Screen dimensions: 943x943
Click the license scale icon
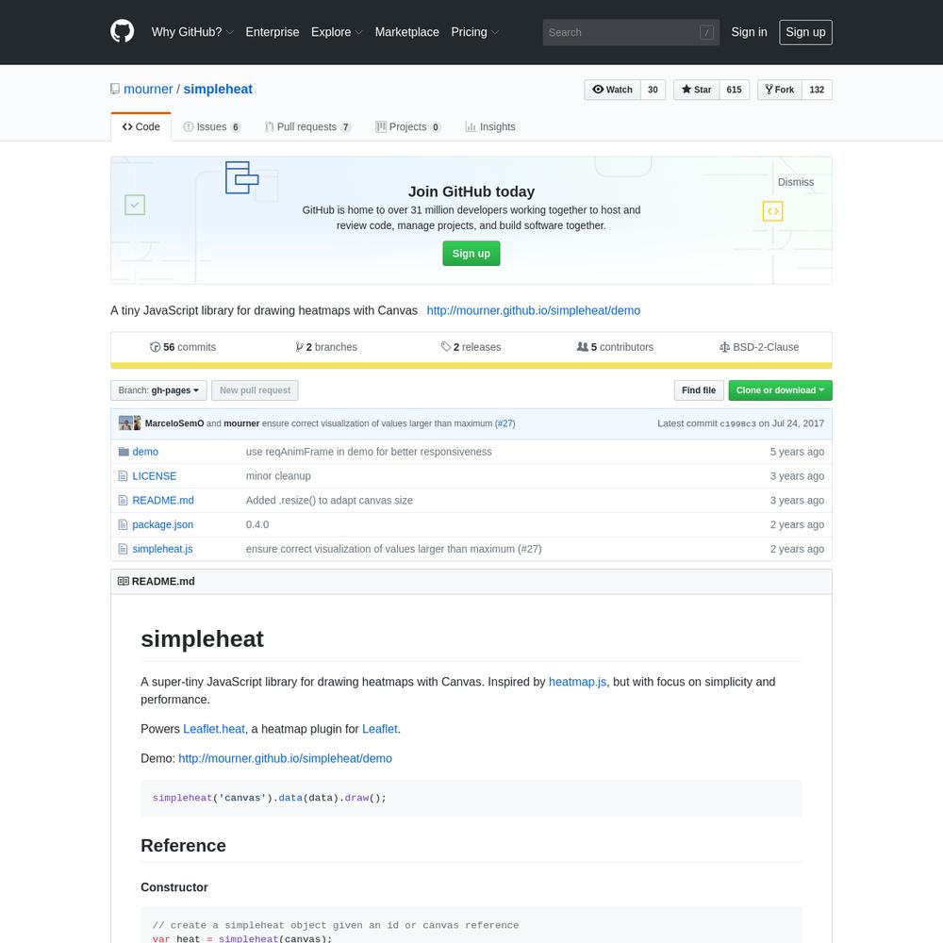724,347
